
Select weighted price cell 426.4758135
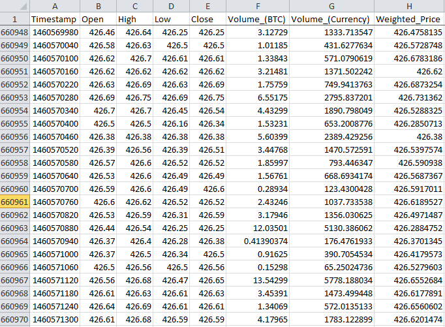(x=410, y=33)
